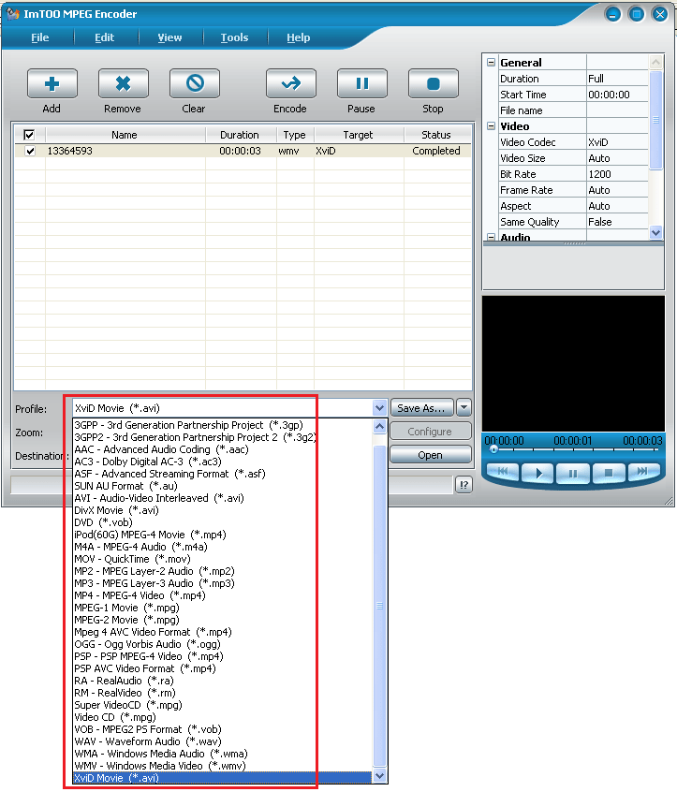Open the Tools menu

[x=234, y=37]
